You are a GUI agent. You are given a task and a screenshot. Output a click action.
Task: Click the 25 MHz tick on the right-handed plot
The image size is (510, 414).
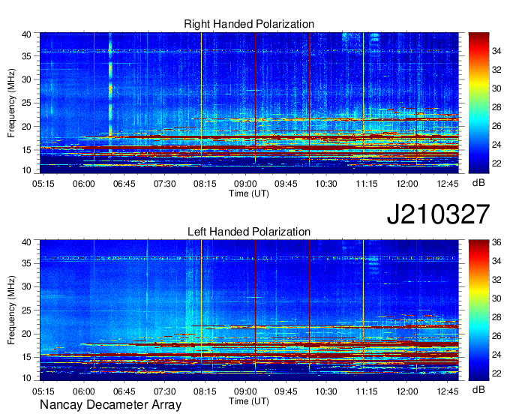27,103
